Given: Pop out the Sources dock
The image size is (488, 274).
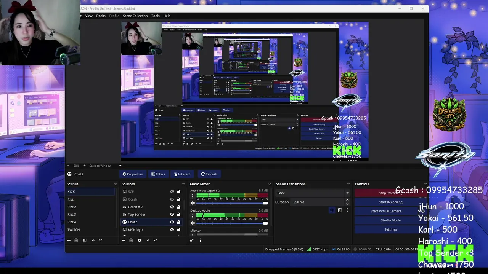Looking at the screenshot, I should tap(185, 184).
